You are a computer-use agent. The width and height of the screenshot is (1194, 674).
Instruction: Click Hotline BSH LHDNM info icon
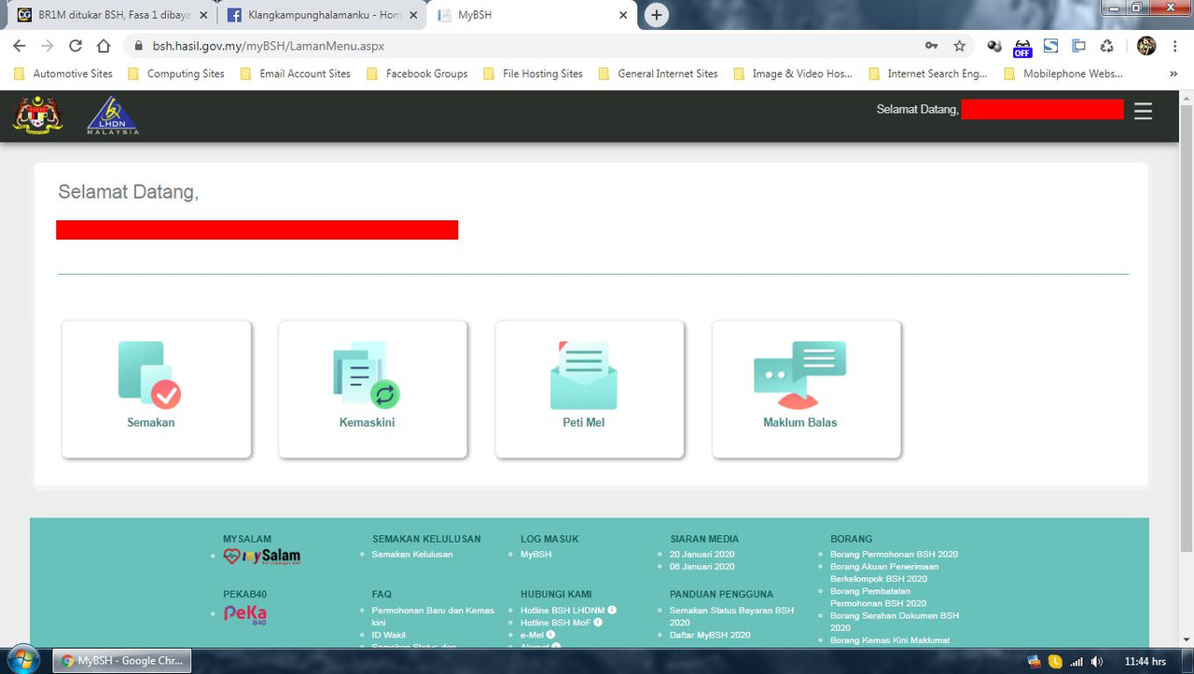(612, 611)
